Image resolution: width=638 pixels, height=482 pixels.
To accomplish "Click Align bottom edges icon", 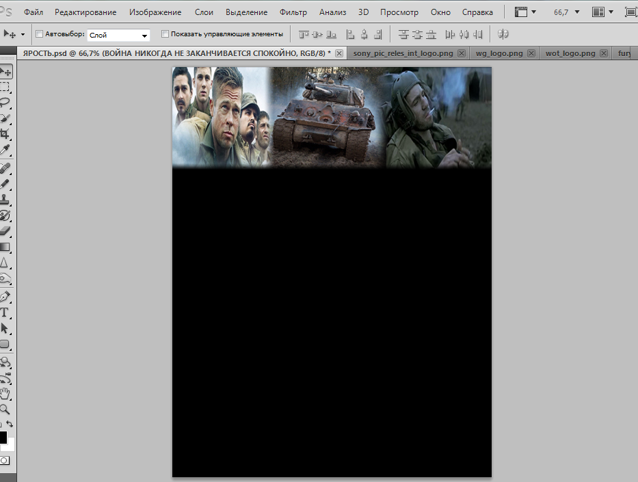I will coord(332,35).
